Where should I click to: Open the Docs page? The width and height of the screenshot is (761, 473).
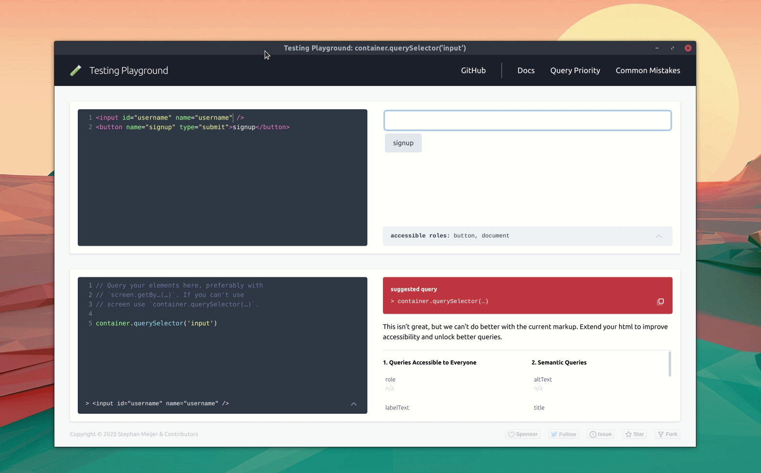tap(526, 70)
